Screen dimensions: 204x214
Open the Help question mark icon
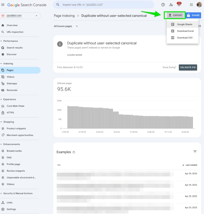pyautogui.click(x=163, y=5)
